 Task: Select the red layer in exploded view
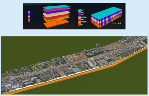[x=56, y=17]
